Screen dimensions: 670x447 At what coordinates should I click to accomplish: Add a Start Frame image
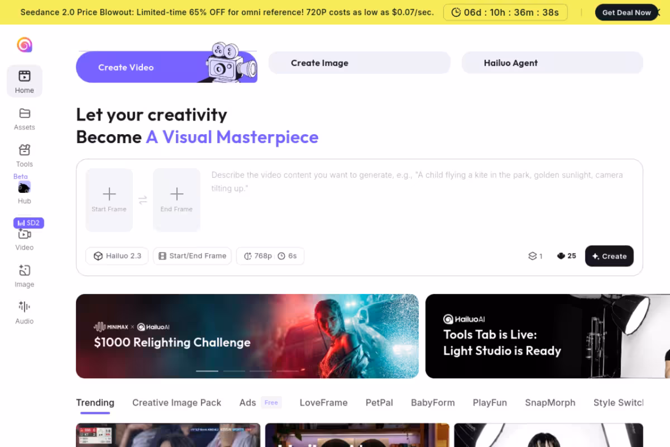tap(109, 200)
